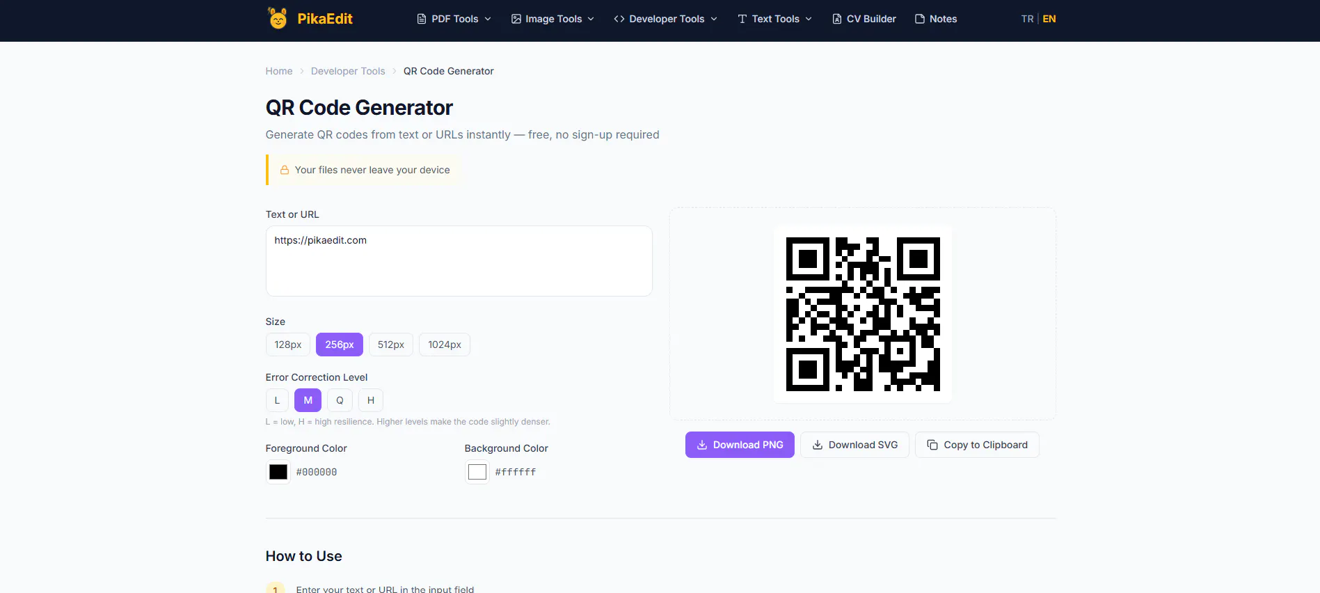Viewport: 1320px width, 593px height.
Task: Click the PDF Tools document icon
Action: tap(422, 19)
